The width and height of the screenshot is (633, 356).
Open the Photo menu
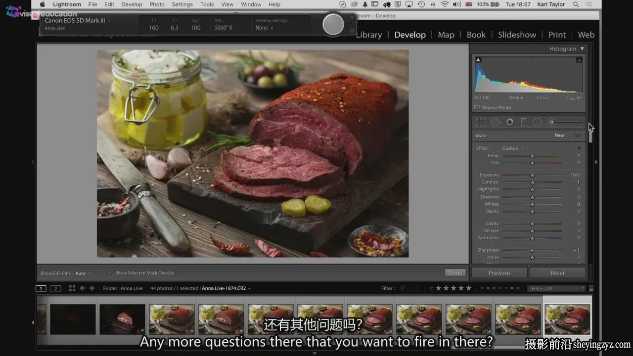(157, 4)
